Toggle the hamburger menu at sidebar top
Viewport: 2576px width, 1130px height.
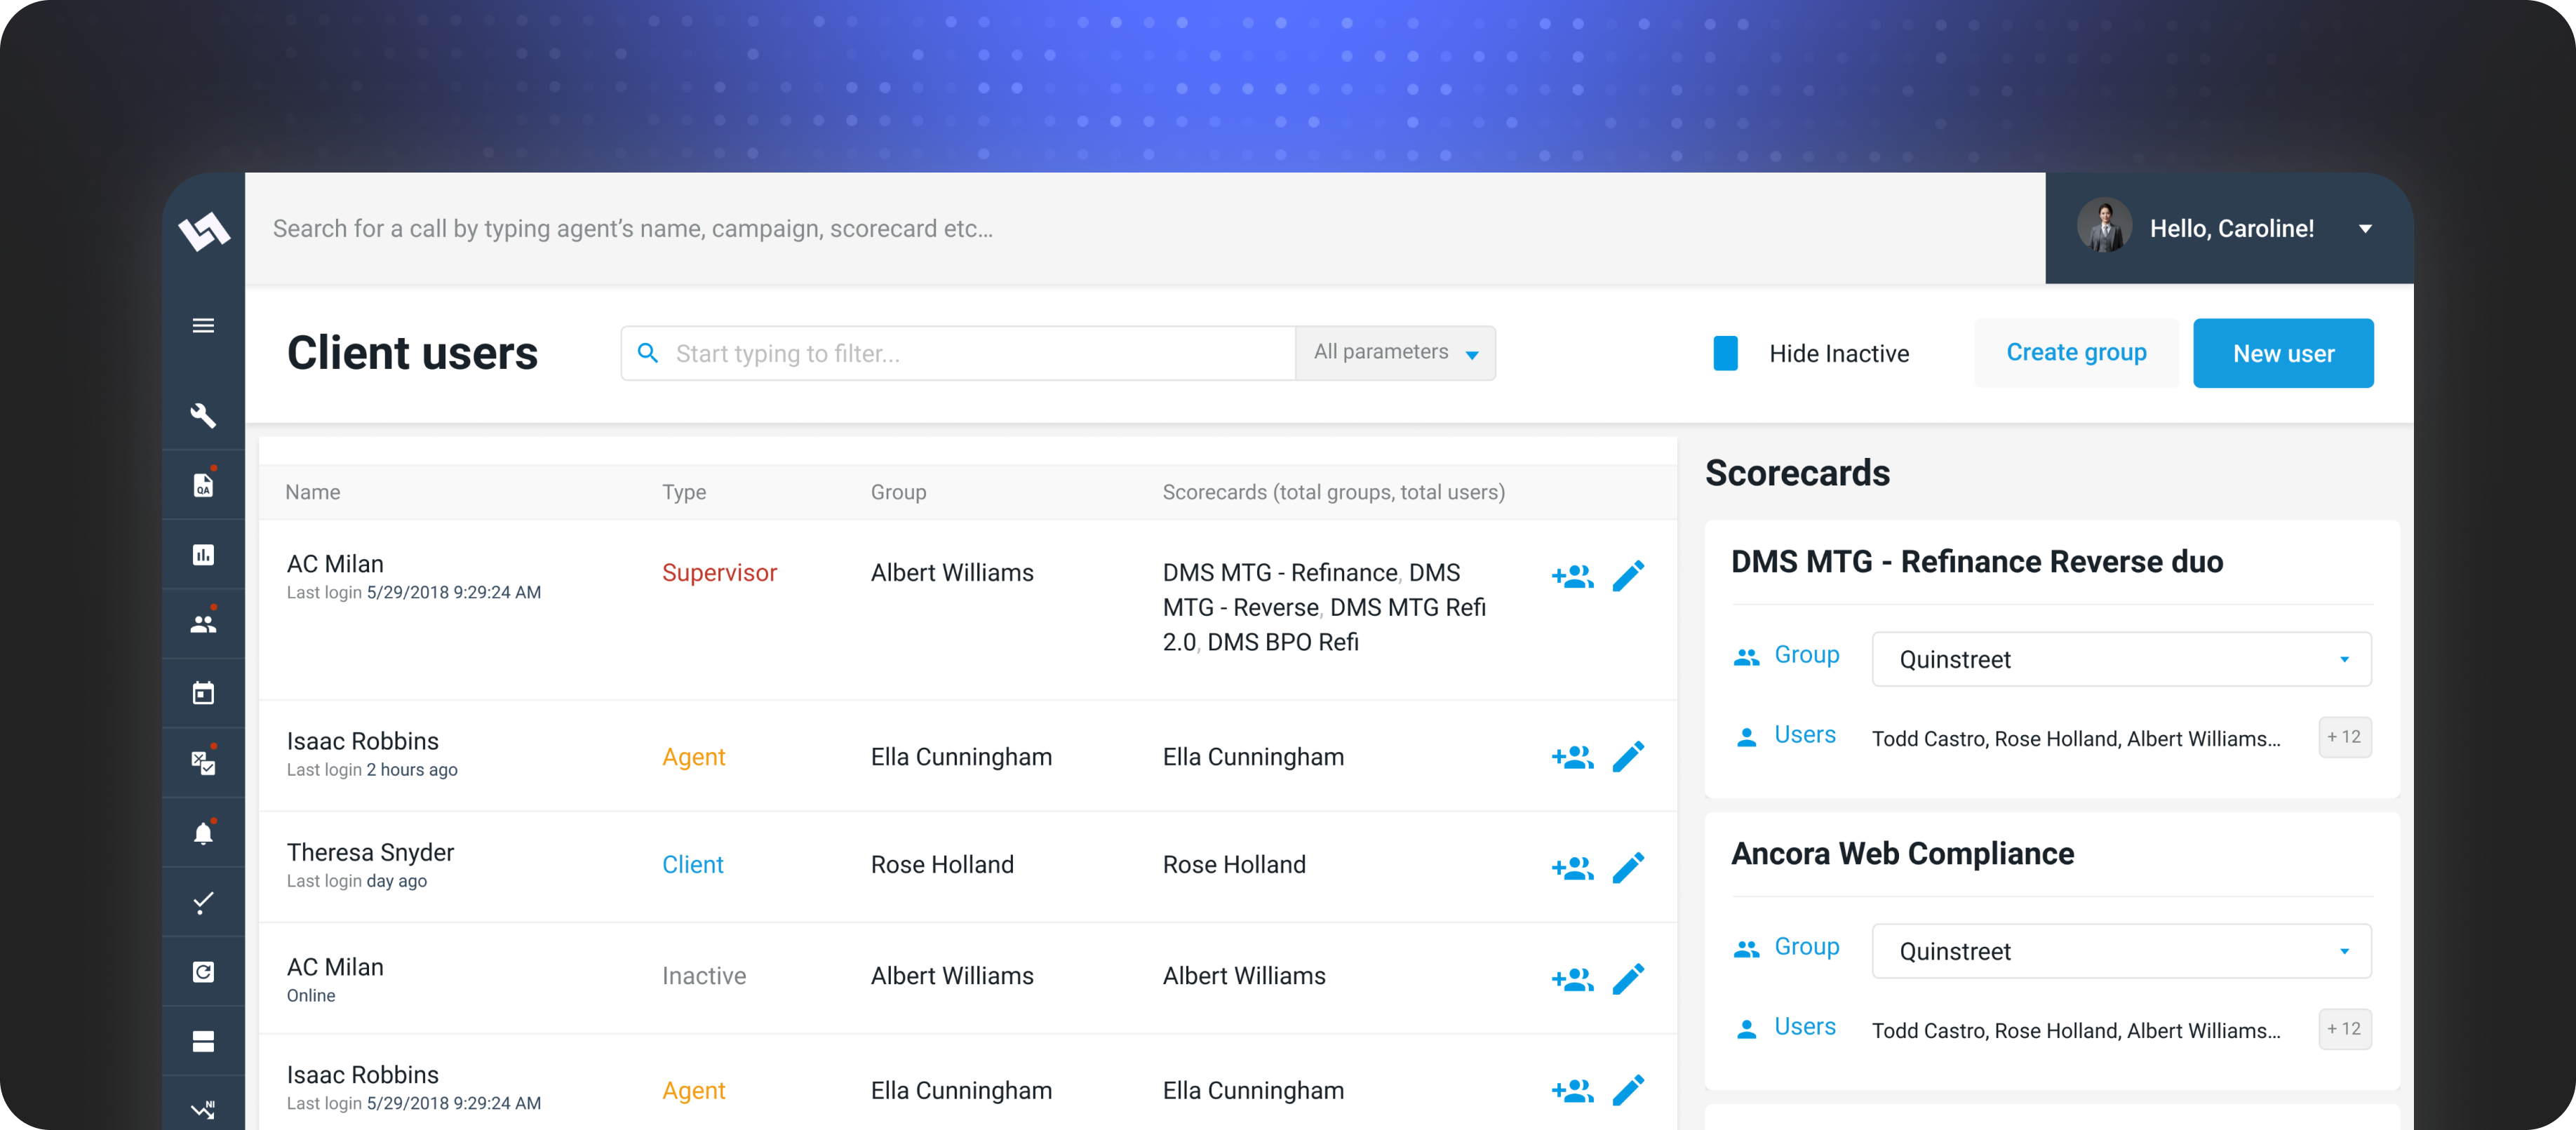[203, 325]
